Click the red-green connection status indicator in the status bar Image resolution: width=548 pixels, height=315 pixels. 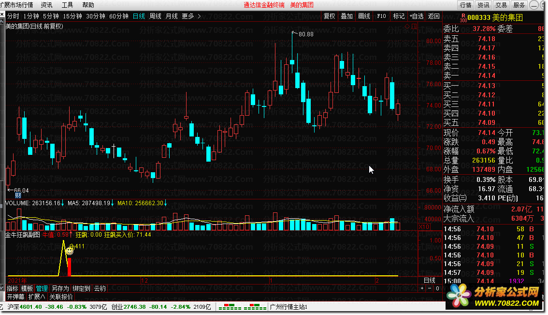(x=242, y=307)
